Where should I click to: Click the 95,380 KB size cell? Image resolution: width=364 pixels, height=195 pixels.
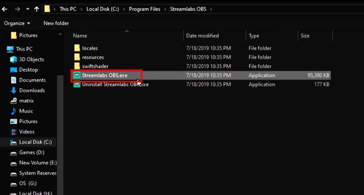[x=318, y=75]
